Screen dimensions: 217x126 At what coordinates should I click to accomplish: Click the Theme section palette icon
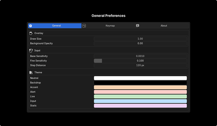coord(31,73)
